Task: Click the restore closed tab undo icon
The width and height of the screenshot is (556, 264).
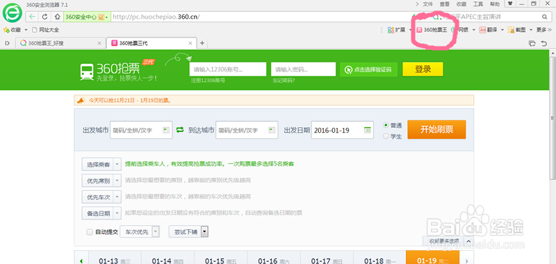Action: [x=544, y=43]
